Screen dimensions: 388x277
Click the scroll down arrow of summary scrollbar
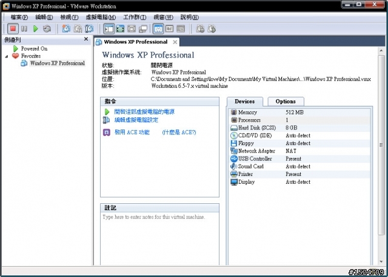coord(381,262)
